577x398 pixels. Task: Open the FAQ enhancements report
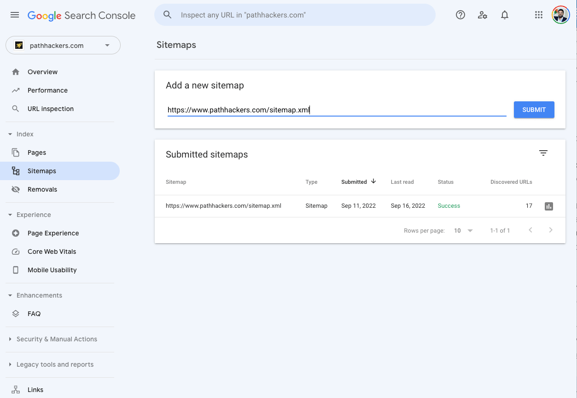(34, 314)
